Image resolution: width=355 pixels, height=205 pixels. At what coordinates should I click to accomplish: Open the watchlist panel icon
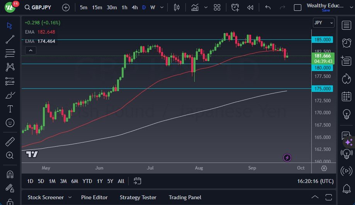346,25
